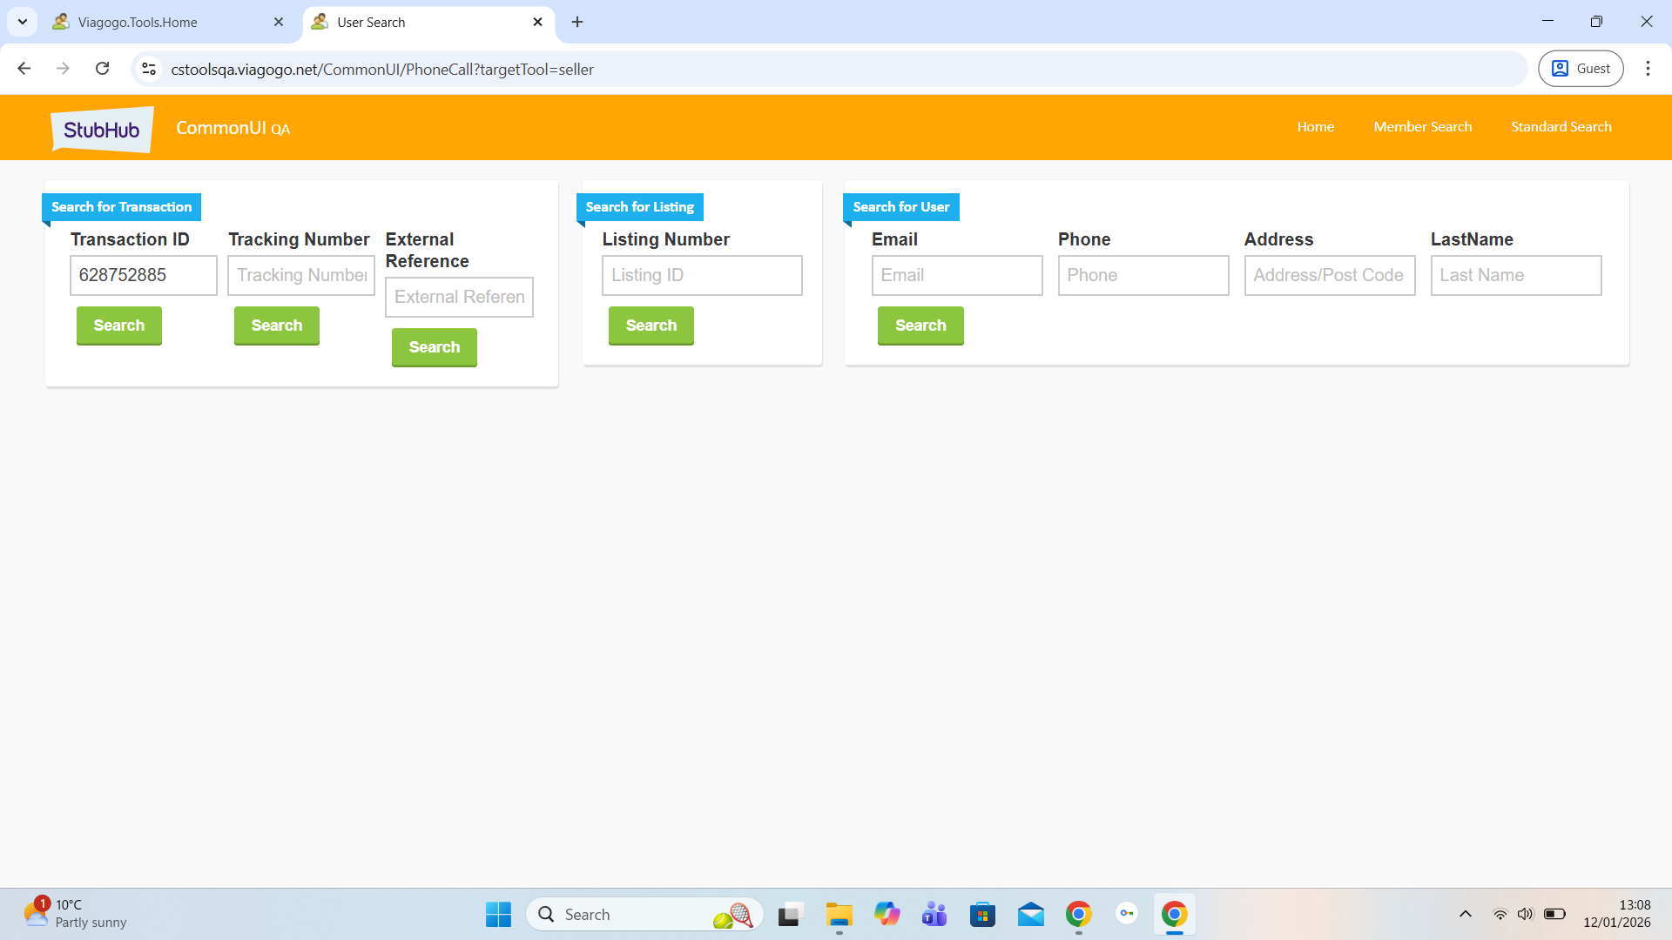
Task: Go back using the browser back arrow
Action: click(x=24, y=69)
